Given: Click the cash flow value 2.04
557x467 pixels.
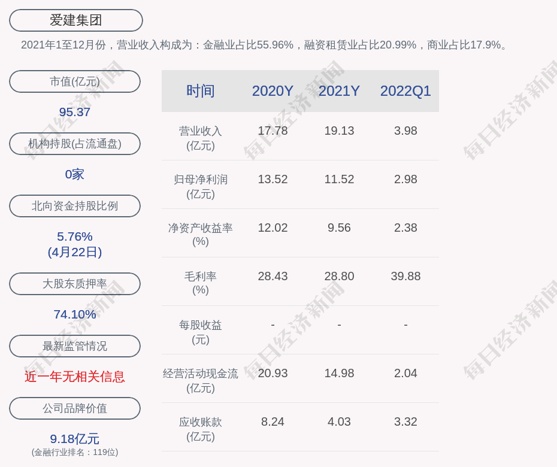Looking at the screenshot, I should pos(405,373).
